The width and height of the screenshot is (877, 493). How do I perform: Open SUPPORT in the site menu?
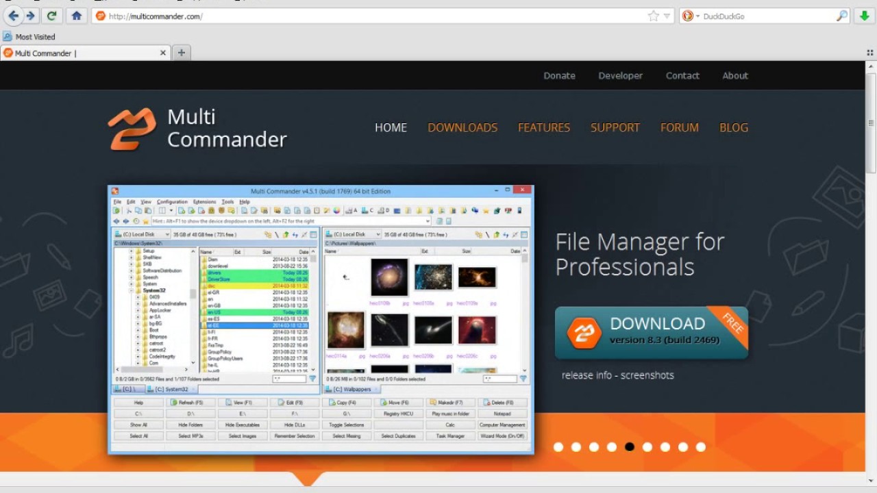point(615,127)
